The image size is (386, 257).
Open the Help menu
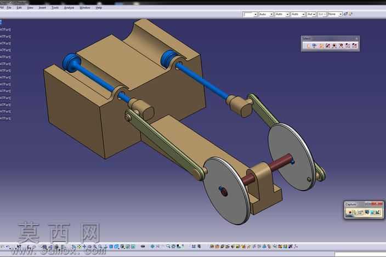pyautogui.click(x=99, y=8)
